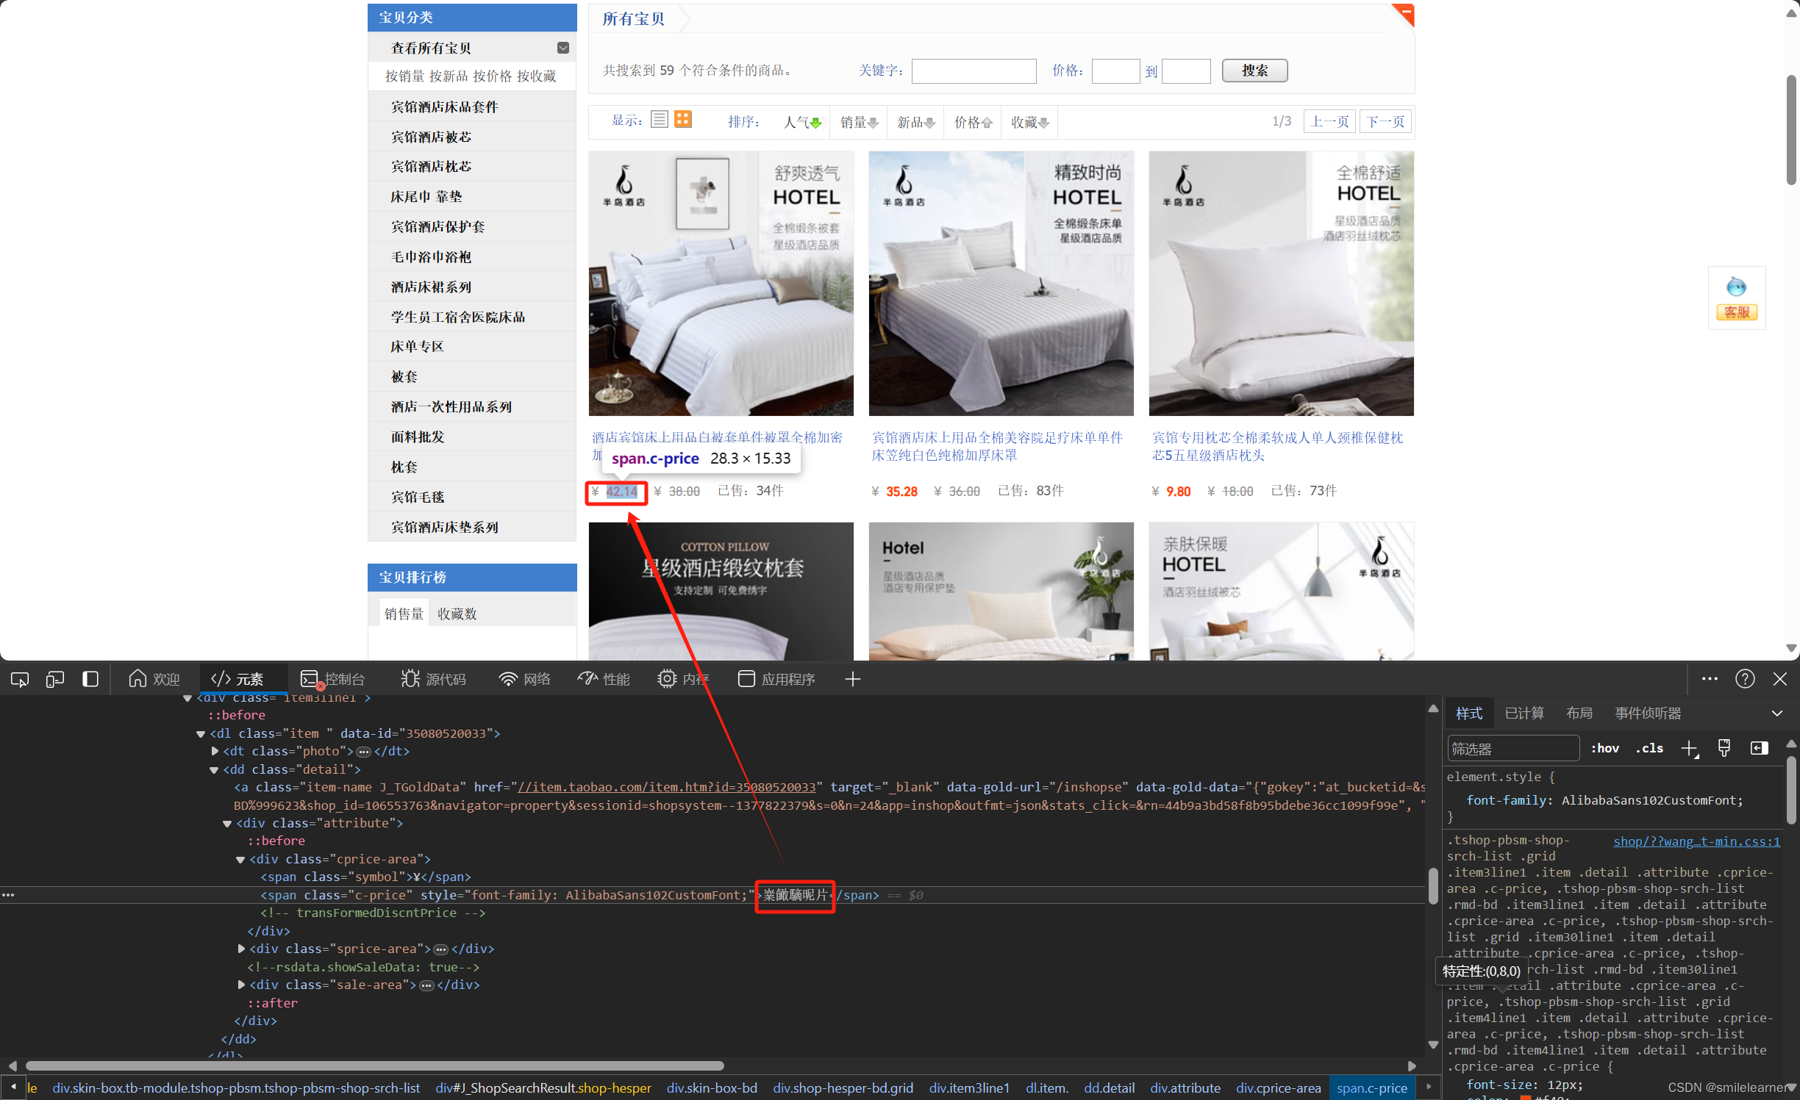
Task: Open DevTools help question mark icon
Action: [1745, 679]
